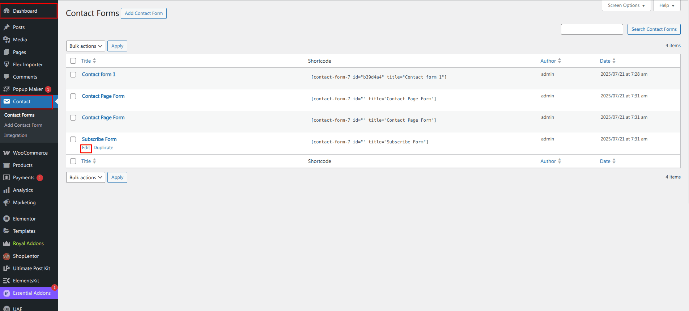Sort by Date in the footer row
This screenshot has height=311, width=689.
pyautogui.click(x=608, y=161)
